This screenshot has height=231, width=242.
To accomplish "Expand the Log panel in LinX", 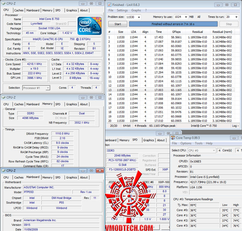I will 235,126.
